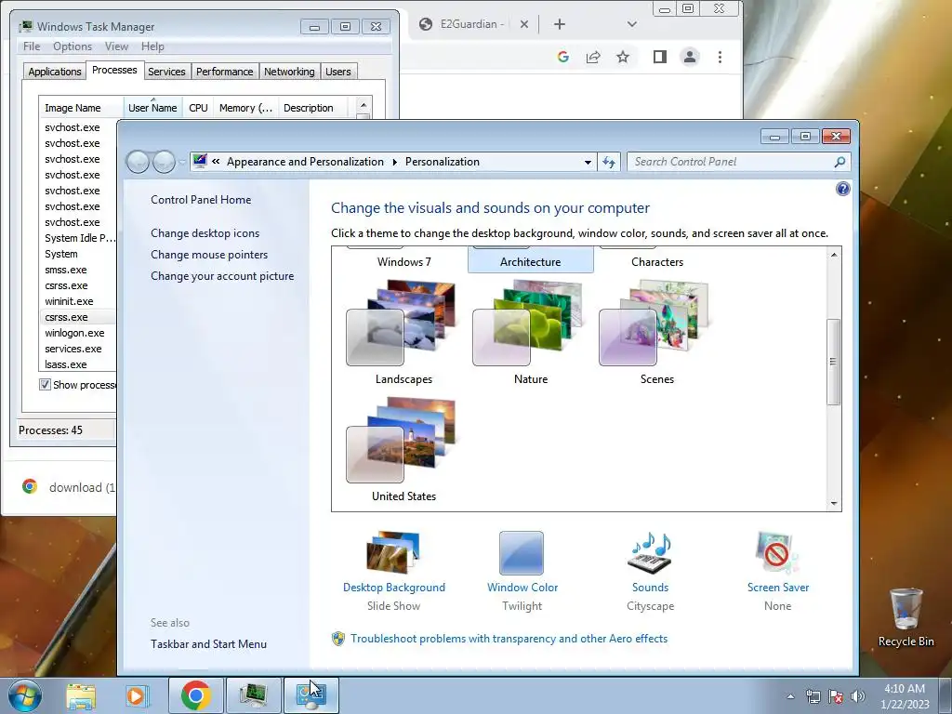Click the breadcrumb arrow after Appearance and Personalization
Screen dimensions: 952x714
(394, 162)
